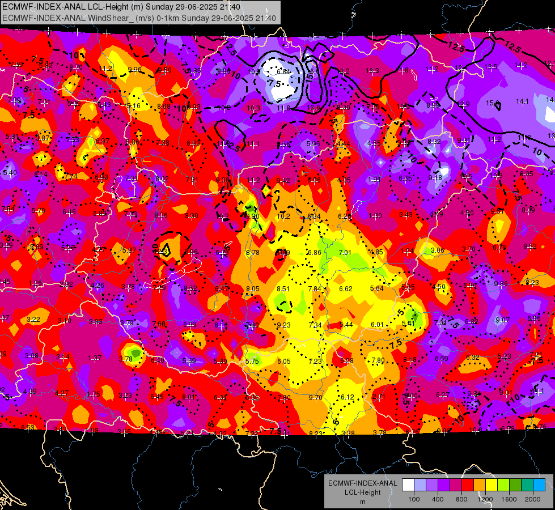Screen dimensions: 555x510
Task: Click the map value 9.86
Action: point(501,283)
